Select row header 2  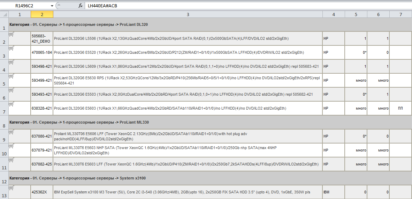coord(4,39)
